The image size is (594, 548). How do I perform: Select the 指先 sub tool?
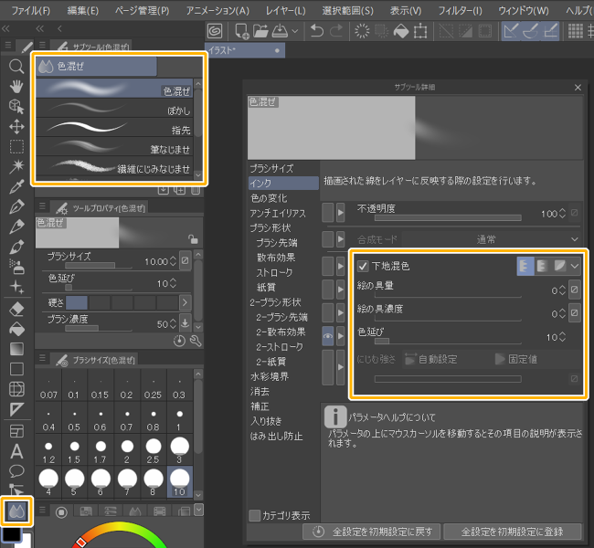(x=115, y=128)
